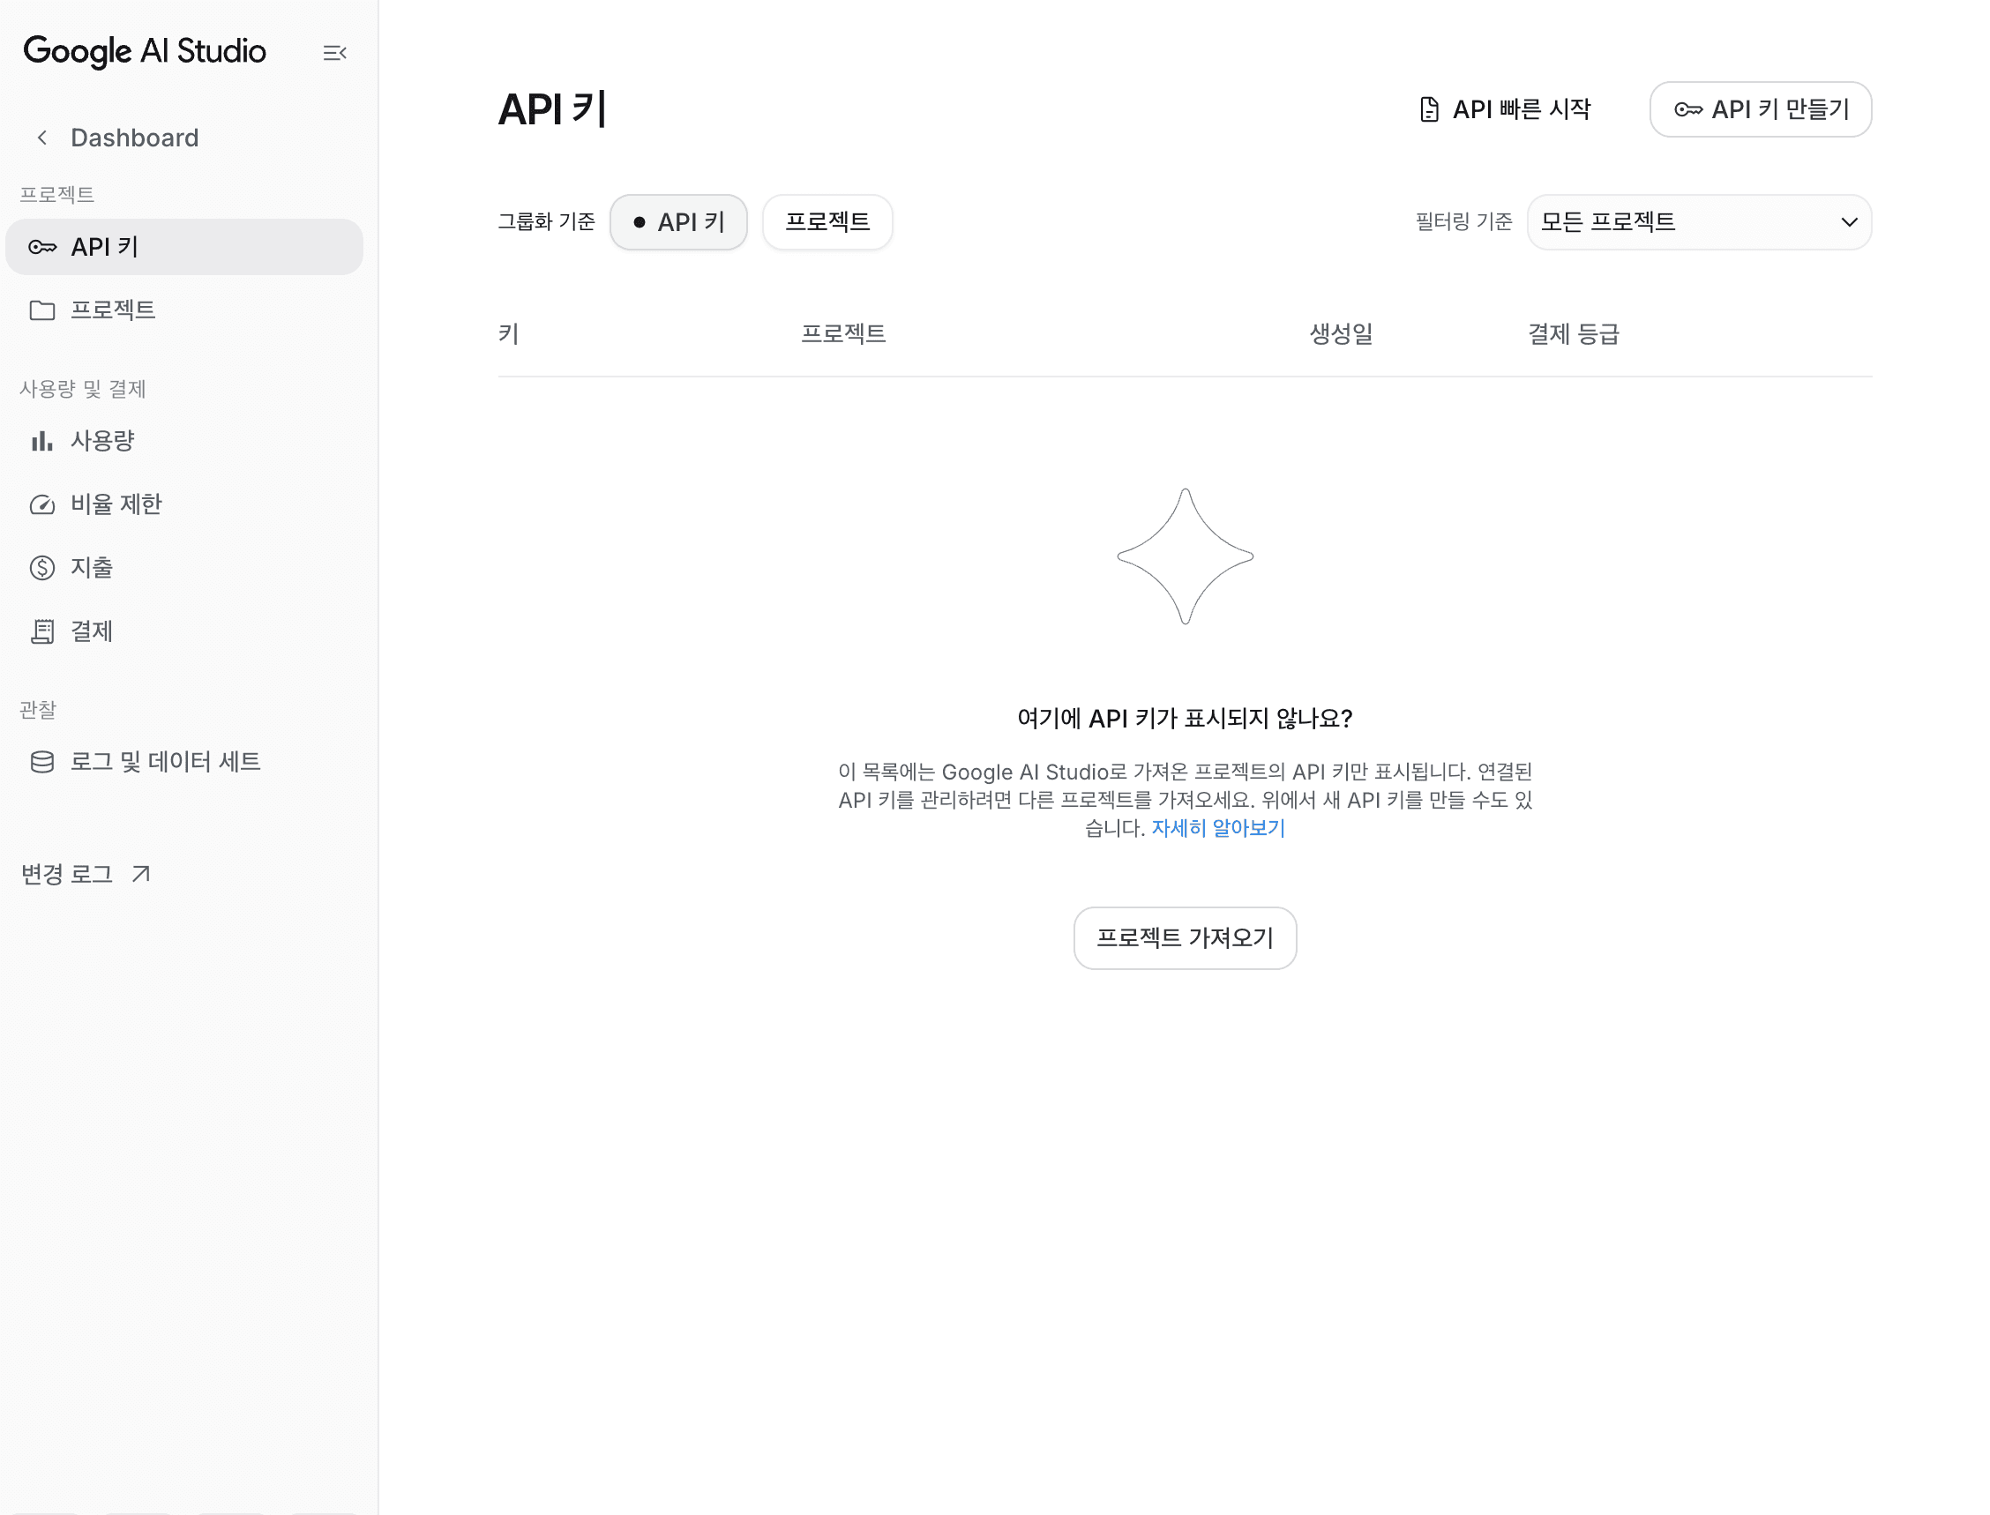The height and width of the screenshot is (1515, 1990).
Task: Group by API 키 option
Action: (678, 222)
